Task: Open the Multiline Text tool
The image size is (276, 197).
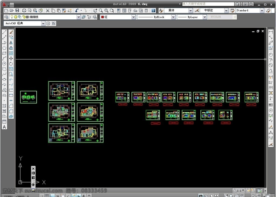Action: (x=4, y=127)
